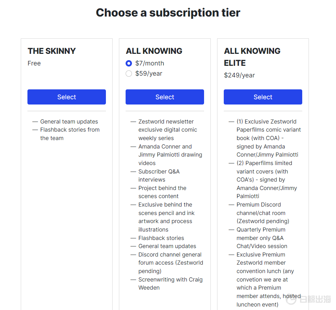
Task: Click the $7/month label text
Action: coord(150,63)
